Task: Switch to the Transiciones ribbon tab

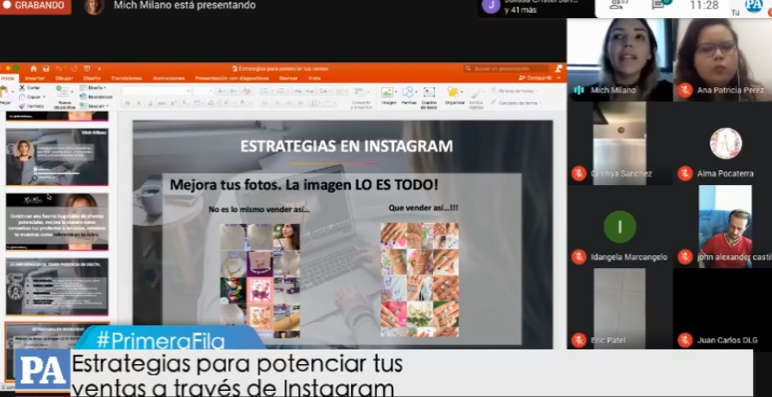Action: [x=126, y=78]
